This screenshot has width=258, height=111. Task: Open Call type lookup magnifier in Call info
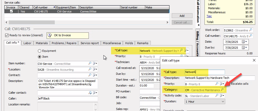[x=181, y=51]
